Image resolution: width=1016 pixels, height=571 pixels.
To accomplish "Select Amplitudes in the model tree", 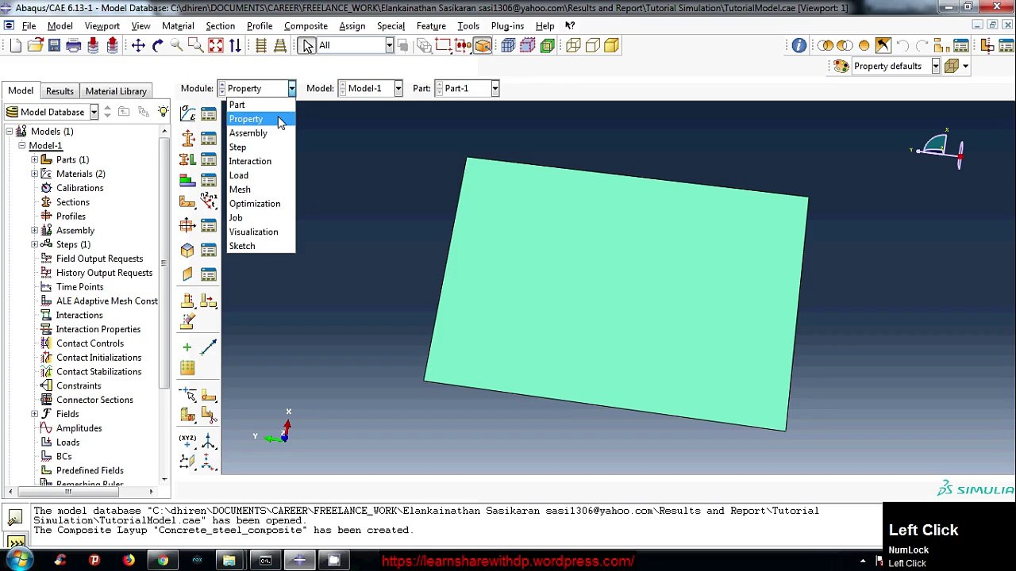I will pos(79,428).
